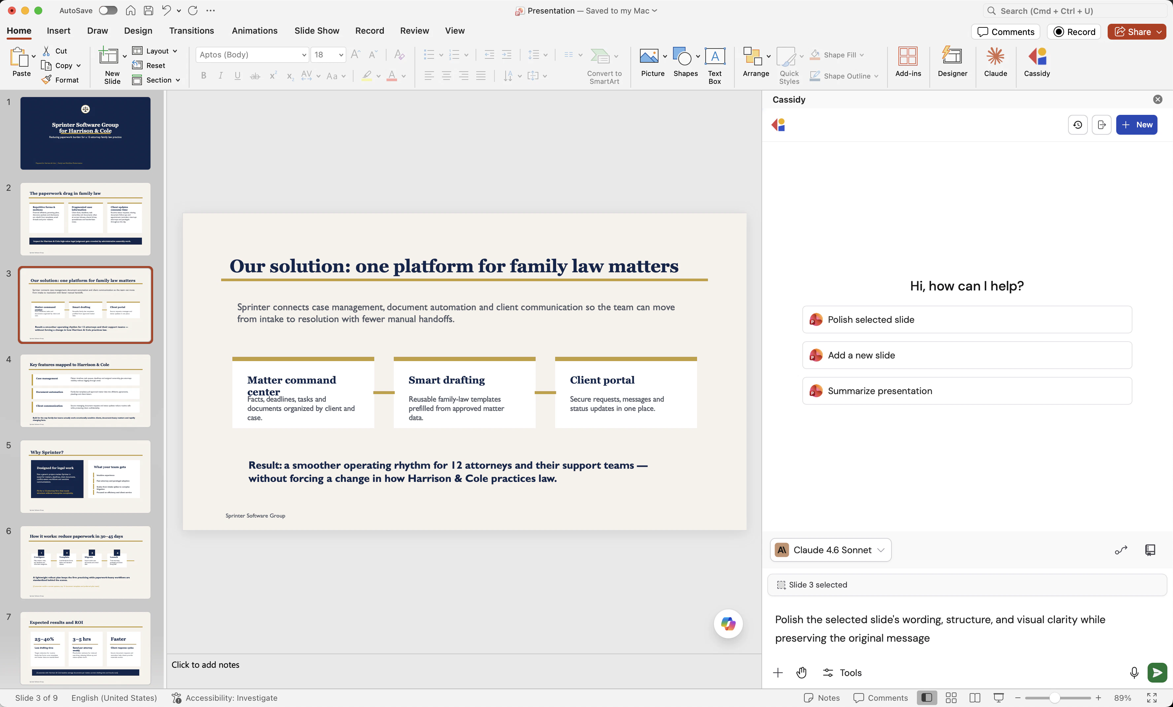The height and width of the screenshot is (707, 1173).
Task: Open the Add-ins gallery
Action: (908, 62)
